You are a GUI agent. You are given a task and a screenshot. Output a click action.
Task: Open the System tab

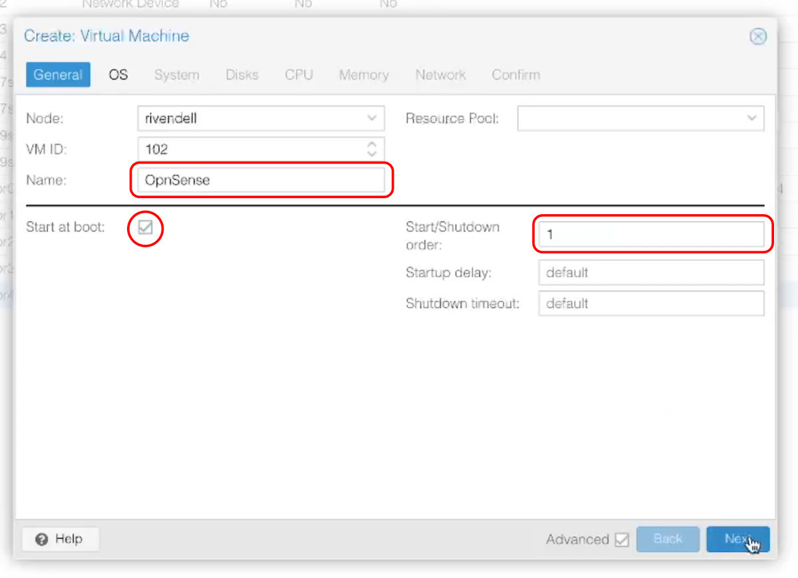coord(176,75)
